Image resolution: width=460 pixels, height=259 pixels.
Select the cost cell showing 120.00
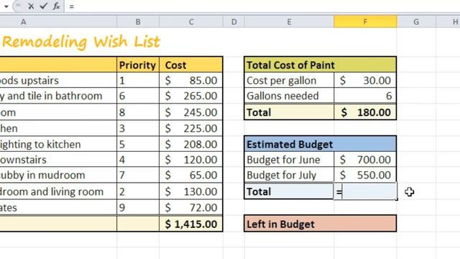click(x=191, y=160)
